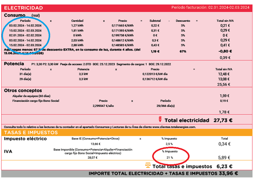Click the Descuento column header
Viewport: 254px width, 178px height.
tap(183, 21)
